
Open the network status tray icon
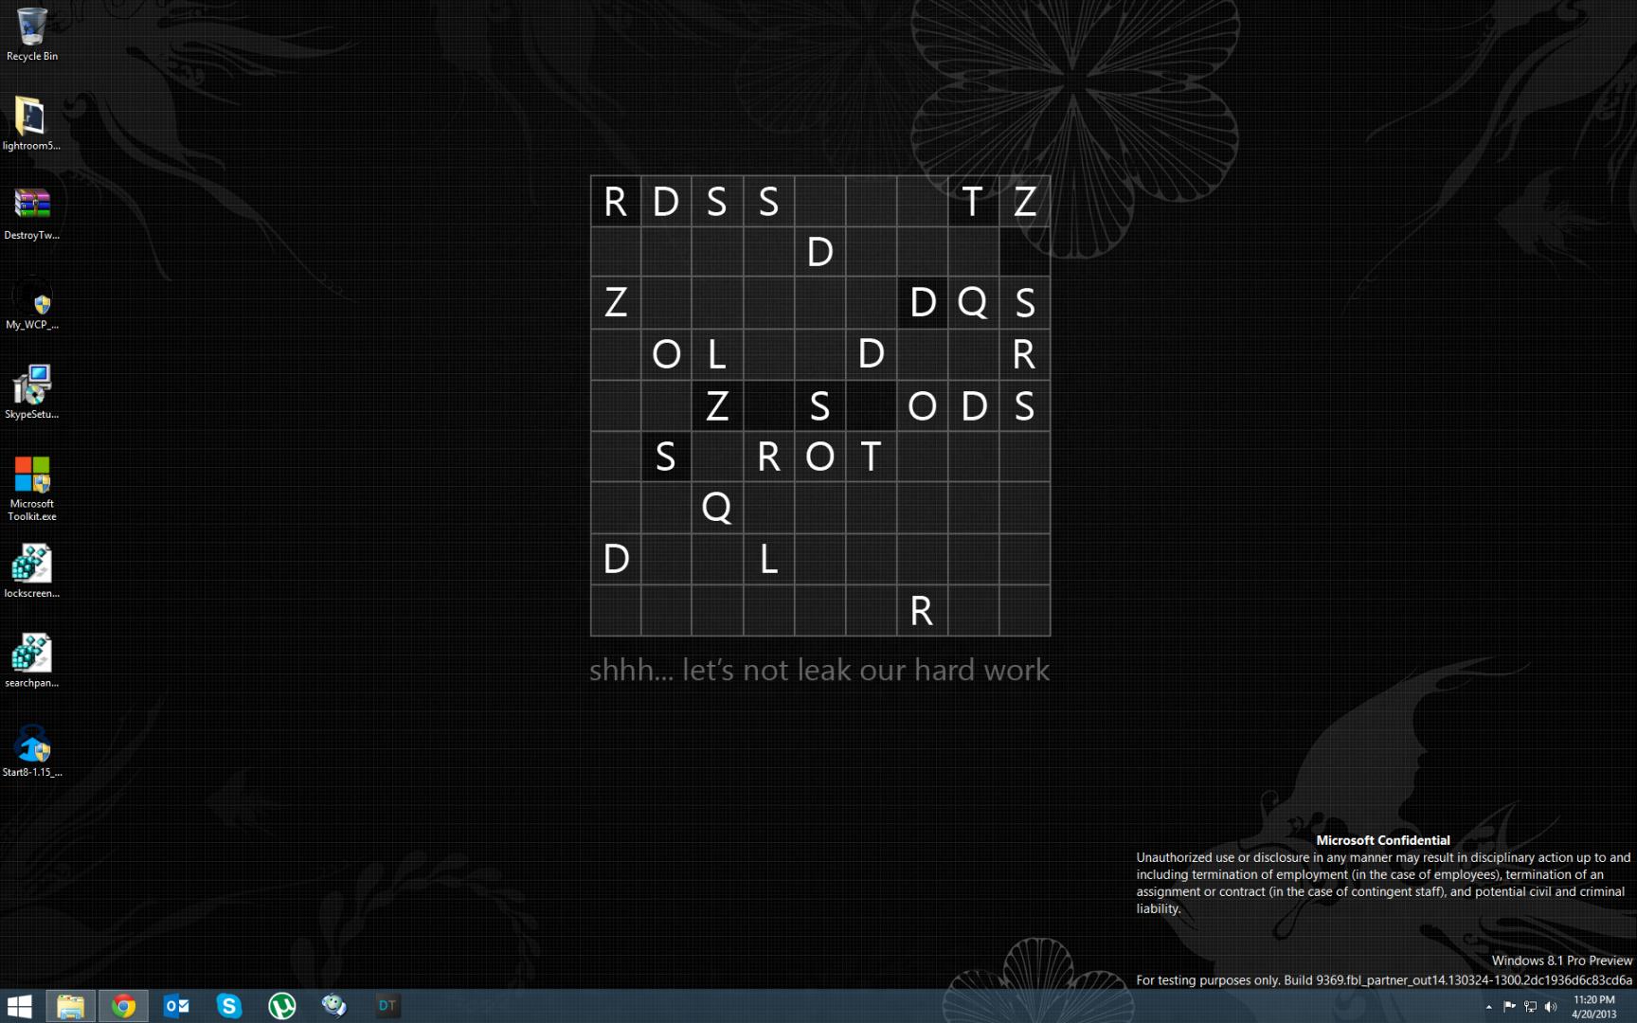[x=1530, y=1007]
